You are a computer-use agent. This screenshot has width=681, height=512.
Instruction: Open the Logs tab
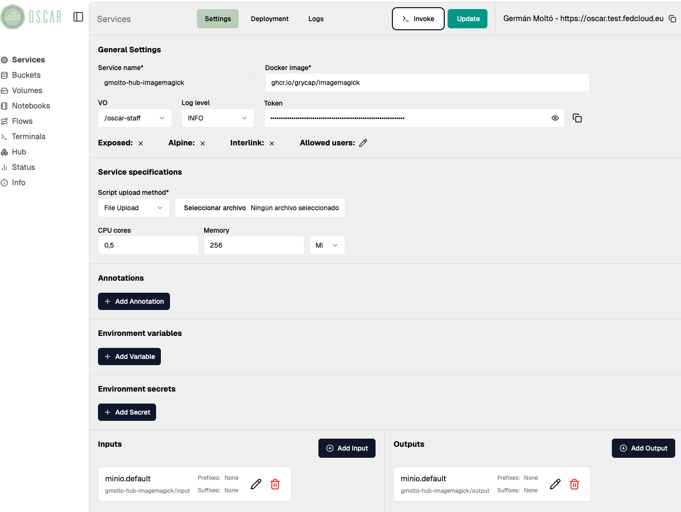point(316,19)
